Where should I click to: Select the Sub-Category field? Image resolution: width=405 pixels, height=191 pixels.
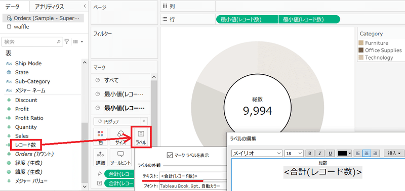point(32,81)
